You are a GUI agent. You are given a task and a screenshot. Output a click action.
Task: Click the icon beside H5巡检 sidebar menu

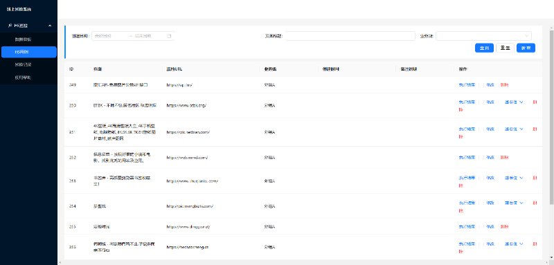[x=10, y=26]
